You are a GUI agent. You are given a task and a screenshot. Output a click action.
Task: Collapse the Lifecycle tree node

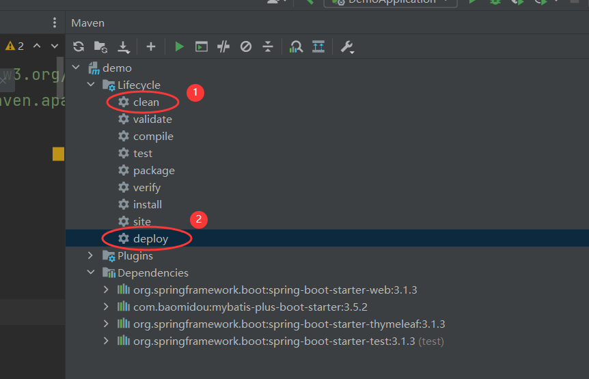point(91,85)
